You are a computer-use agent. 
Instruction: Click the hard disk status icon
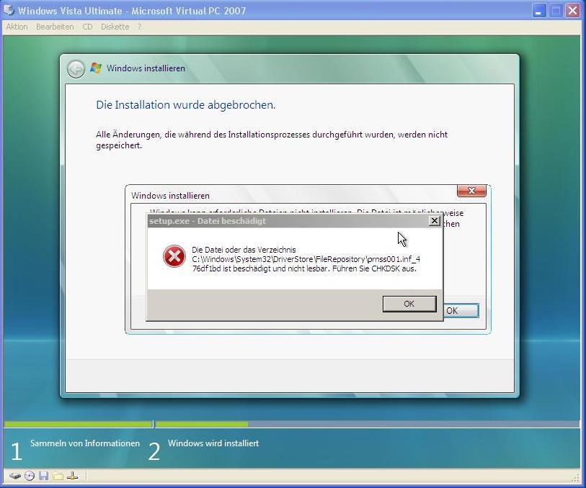coord(15,476)
